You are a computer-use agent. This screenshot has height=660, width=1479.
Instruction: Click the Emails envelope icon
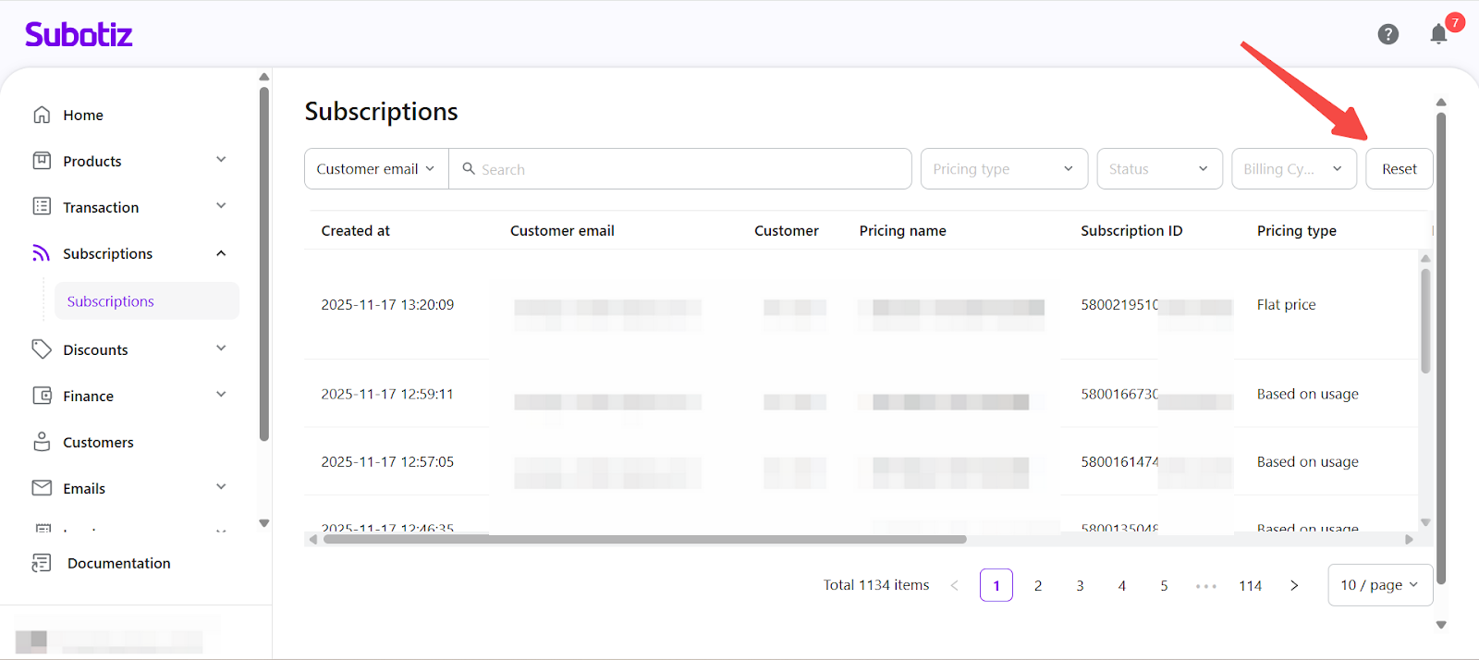pos(42,488)
